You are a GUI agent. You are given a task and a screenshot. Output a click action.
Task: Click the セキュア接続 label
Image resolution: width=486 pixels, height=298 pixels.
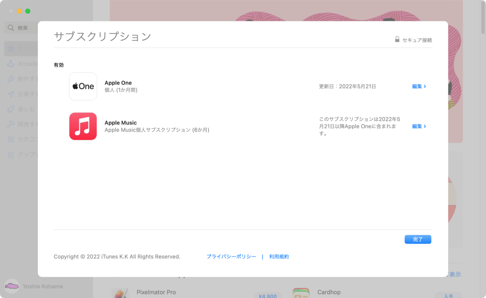417,40
